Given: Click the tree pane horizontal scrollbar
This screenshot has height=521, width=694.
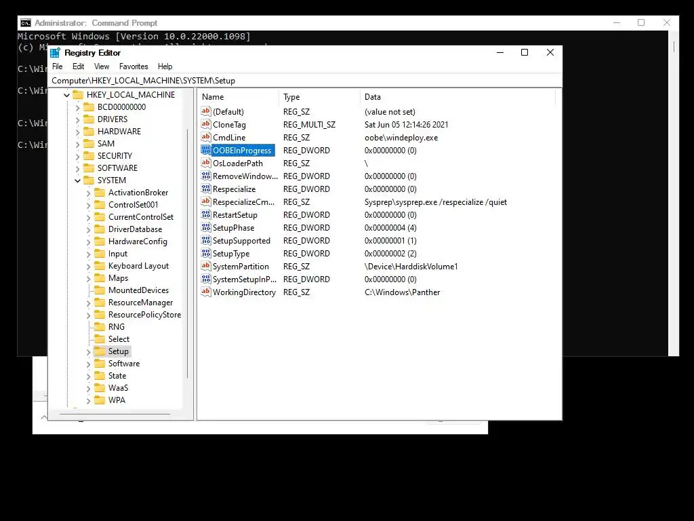Looking at the screenshot, I should pos(115,414).
